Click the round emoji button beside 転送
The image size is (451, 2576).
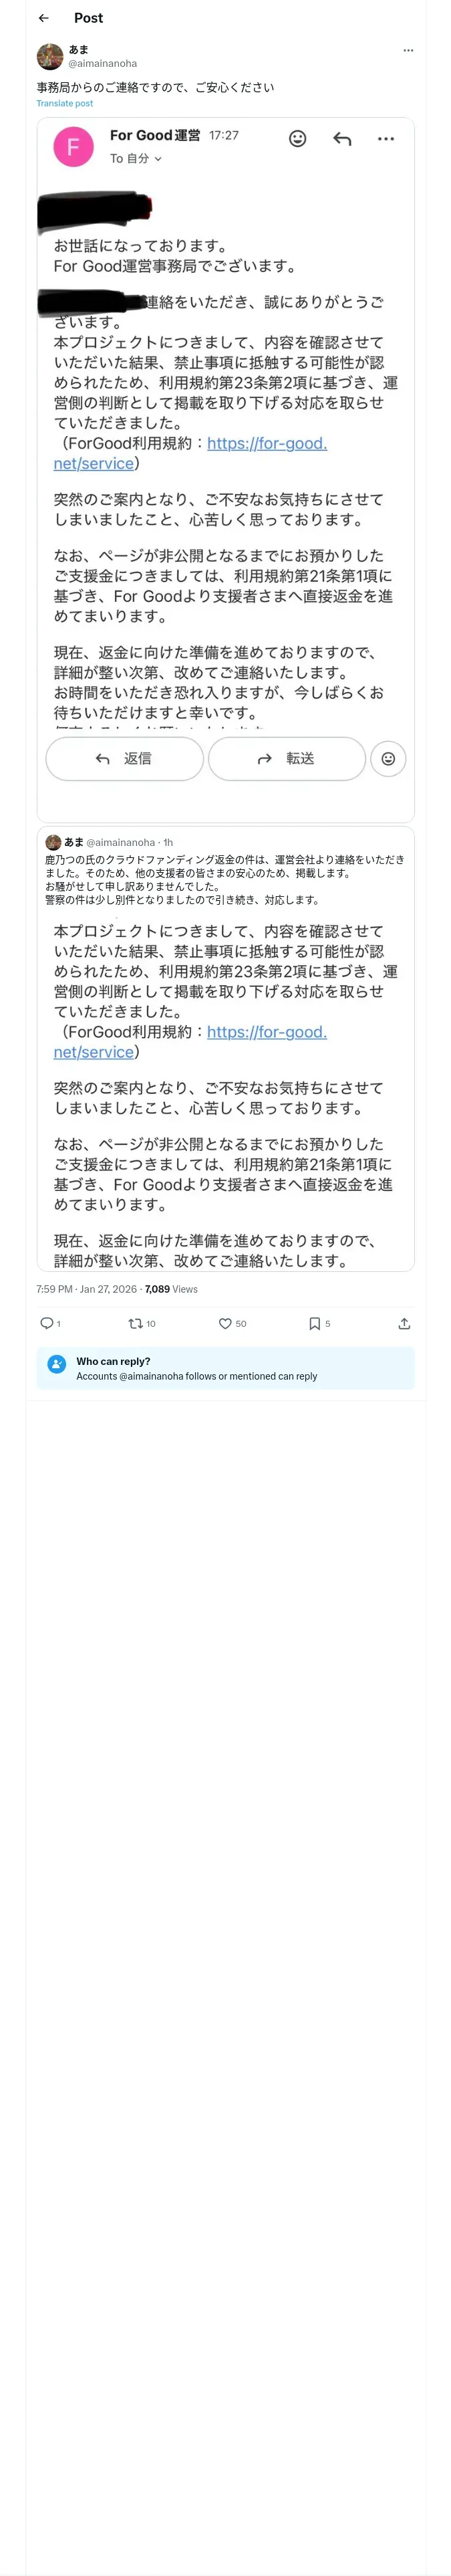(x=388, y=759)
